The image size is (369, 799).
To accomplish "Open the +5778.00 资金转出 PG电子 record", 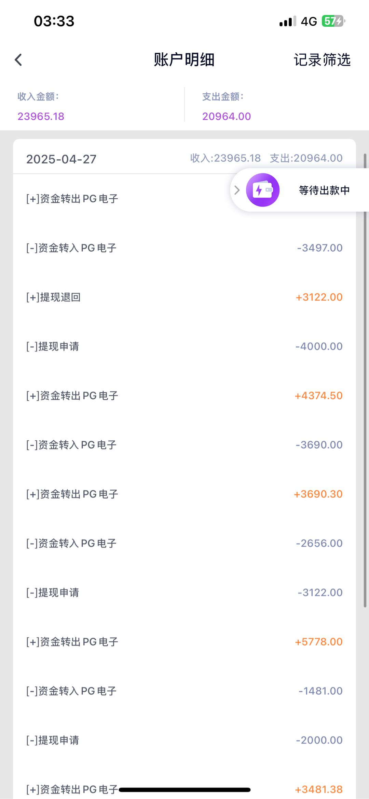I will tap(184, 642).
